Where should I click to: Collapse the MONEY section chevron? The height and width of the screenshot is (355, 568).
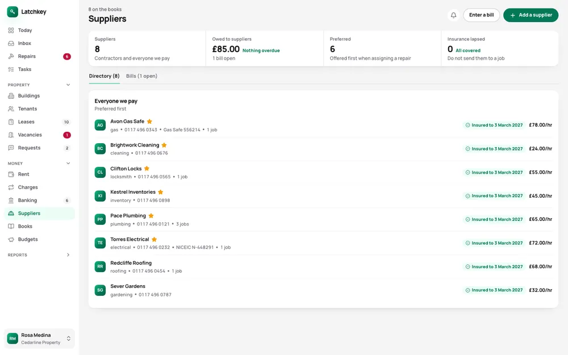point(68,164)
